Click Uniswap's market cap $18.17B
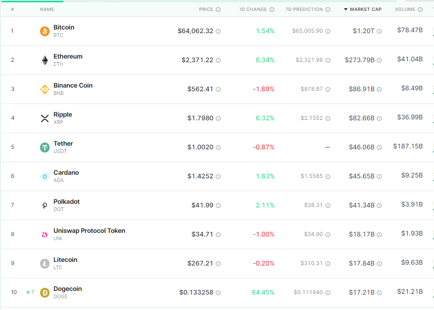Image resolution: width=434 pixels, height=310 pixels. click(x=362, y=234)
